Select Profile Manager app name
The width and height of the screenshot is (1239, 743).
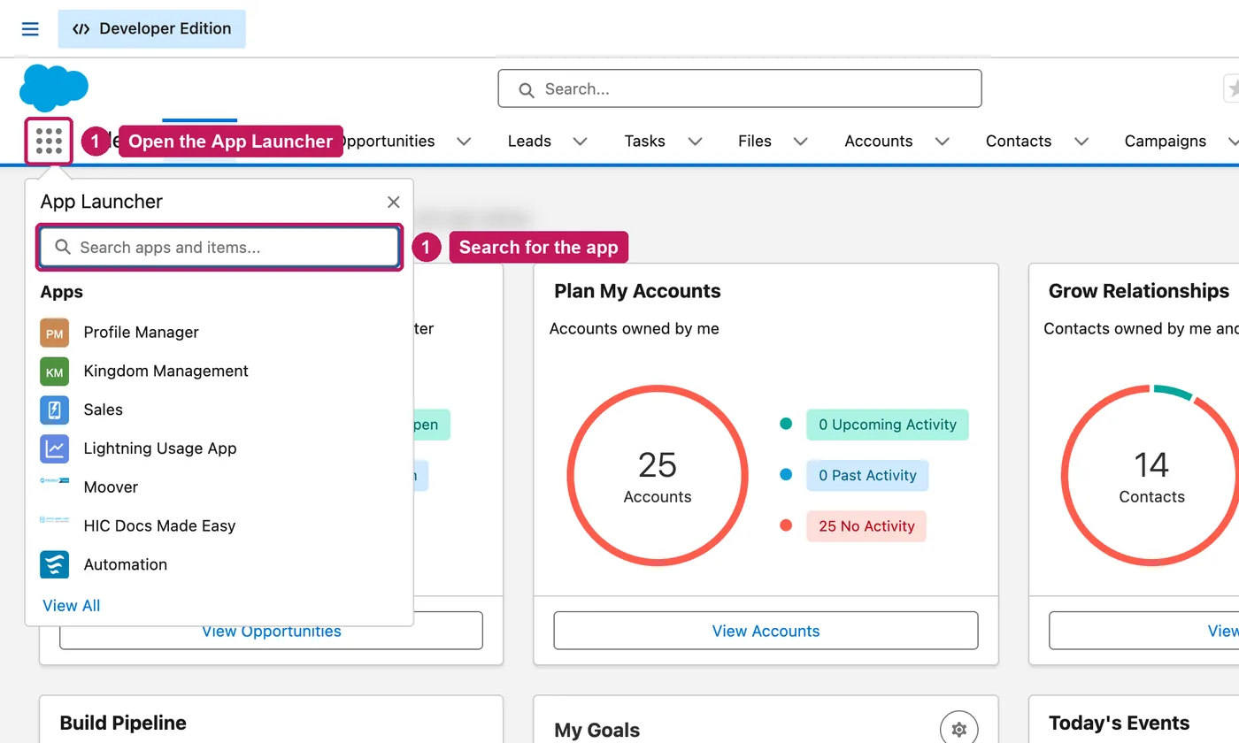pos(142,333)
